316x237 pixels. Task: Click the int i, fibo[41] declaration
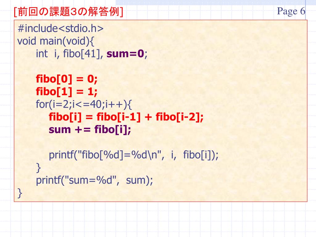70,54
